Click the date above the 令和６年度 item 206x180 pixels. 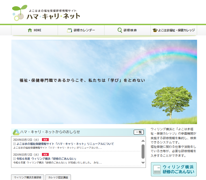[x=26, y=155]
